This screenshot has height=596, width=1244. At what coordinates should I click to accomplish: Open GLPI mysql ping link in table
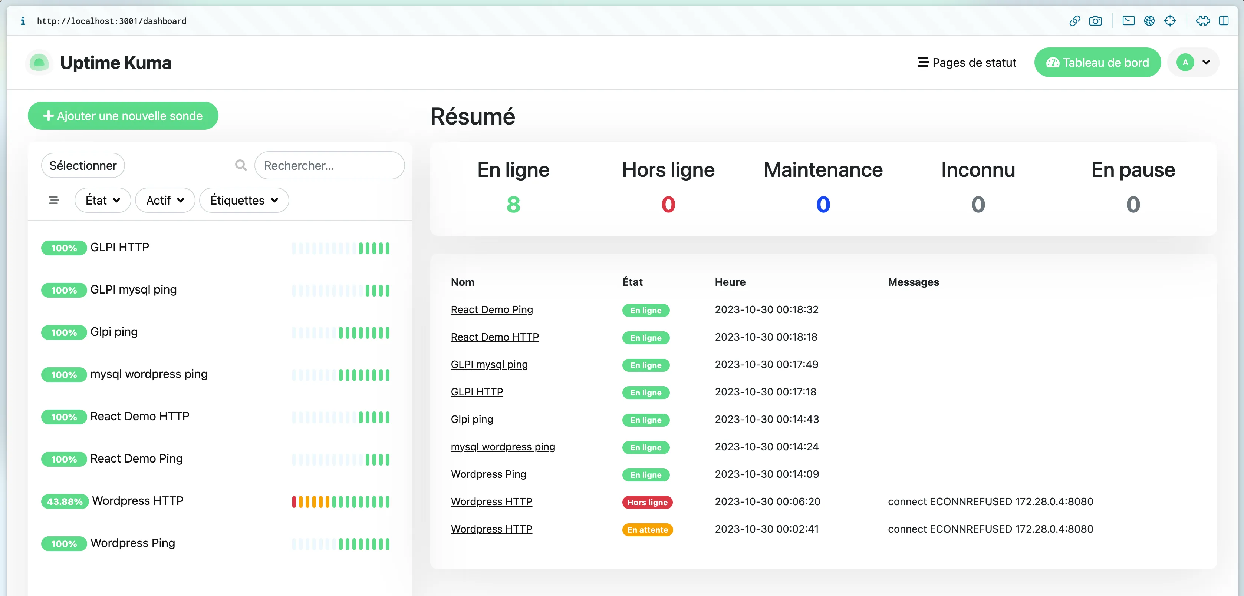click(x=489, y=365)
